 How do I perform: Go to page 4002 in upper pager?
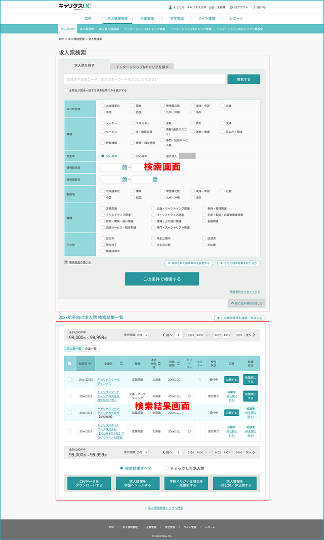[x=218, y=335]
